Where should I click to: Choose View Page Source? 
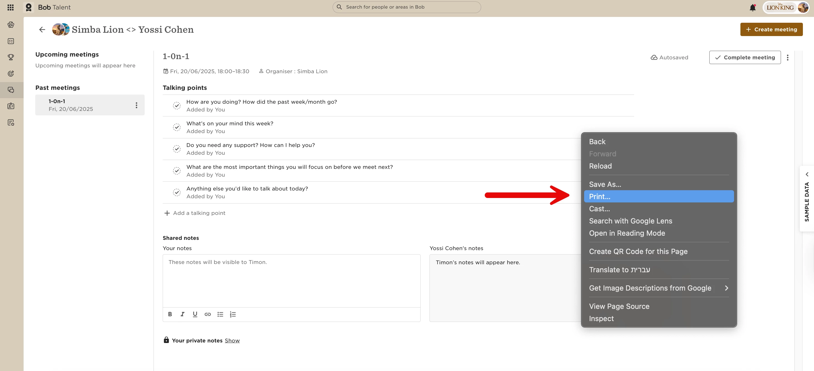pos(659,306)
